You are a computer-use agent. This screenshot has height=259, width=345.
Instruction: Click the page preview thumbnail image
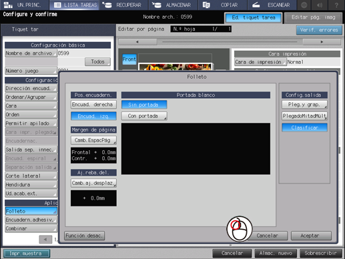[x=175, y=67]
